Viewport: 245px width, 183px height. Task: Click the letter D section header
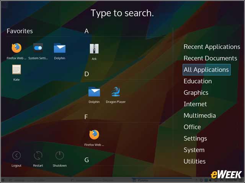[87, 74]
